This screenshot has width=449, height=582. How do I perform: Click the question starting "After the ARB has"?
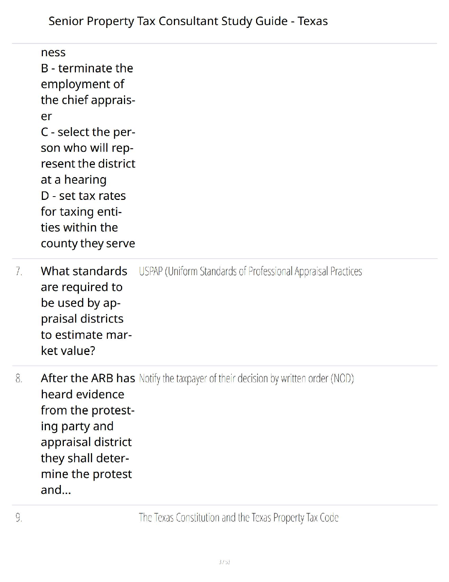(x=87, y=434)
